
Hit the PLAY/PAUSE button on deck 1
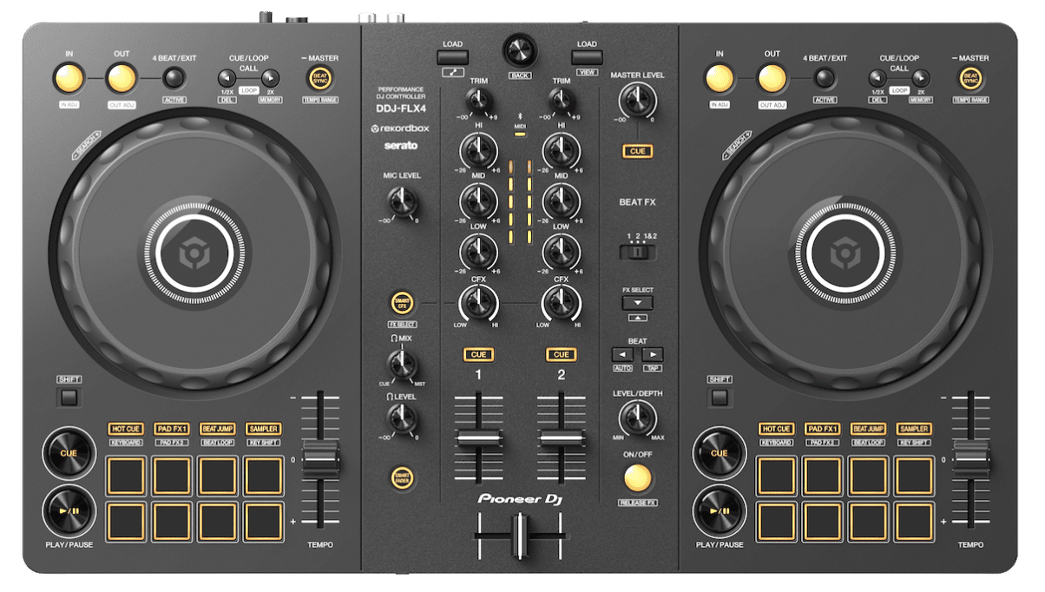pos(69,511)
